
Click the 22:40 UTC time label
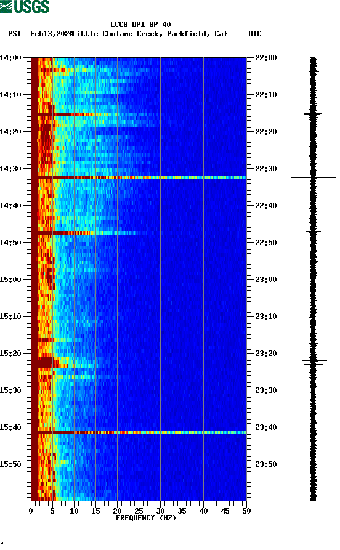click(x=266, y=206)
